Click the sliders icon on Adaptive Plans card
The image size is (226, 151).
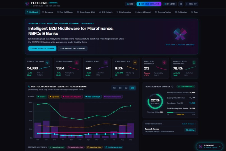tap(106, 62)
